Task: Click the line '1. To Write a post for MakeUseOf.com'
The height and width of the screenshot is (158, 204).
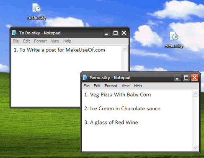Action: (x=59, y=50)
